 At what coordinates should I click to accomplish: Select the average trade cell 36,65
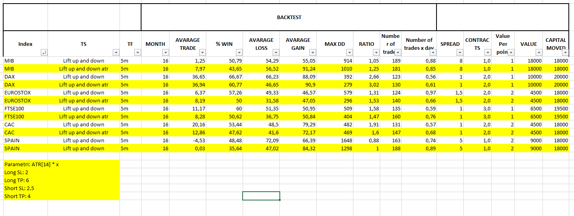point(187,77)
